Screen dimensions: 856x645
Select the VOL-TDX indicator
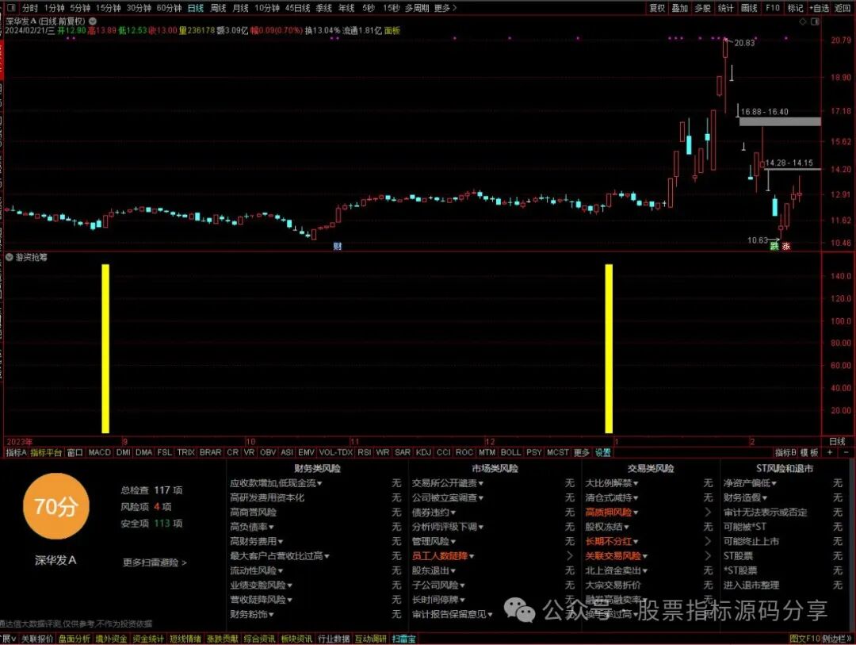click(x=336, y=452)
